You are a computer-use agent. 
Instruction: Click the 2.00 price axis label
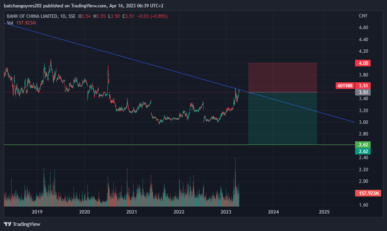tap(363, 181)
